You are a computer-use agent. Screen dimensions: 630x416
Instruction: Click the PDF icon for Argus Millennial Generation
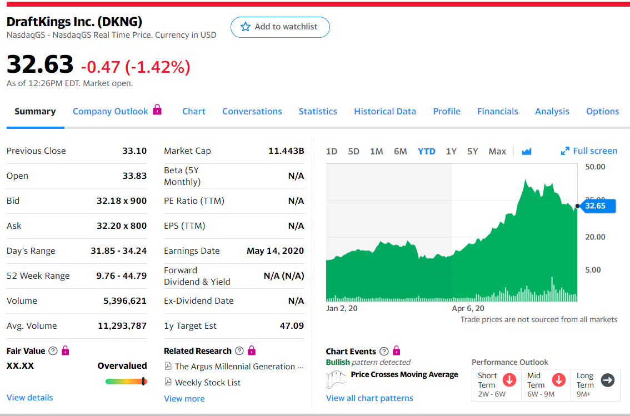[x=168, y=366]
